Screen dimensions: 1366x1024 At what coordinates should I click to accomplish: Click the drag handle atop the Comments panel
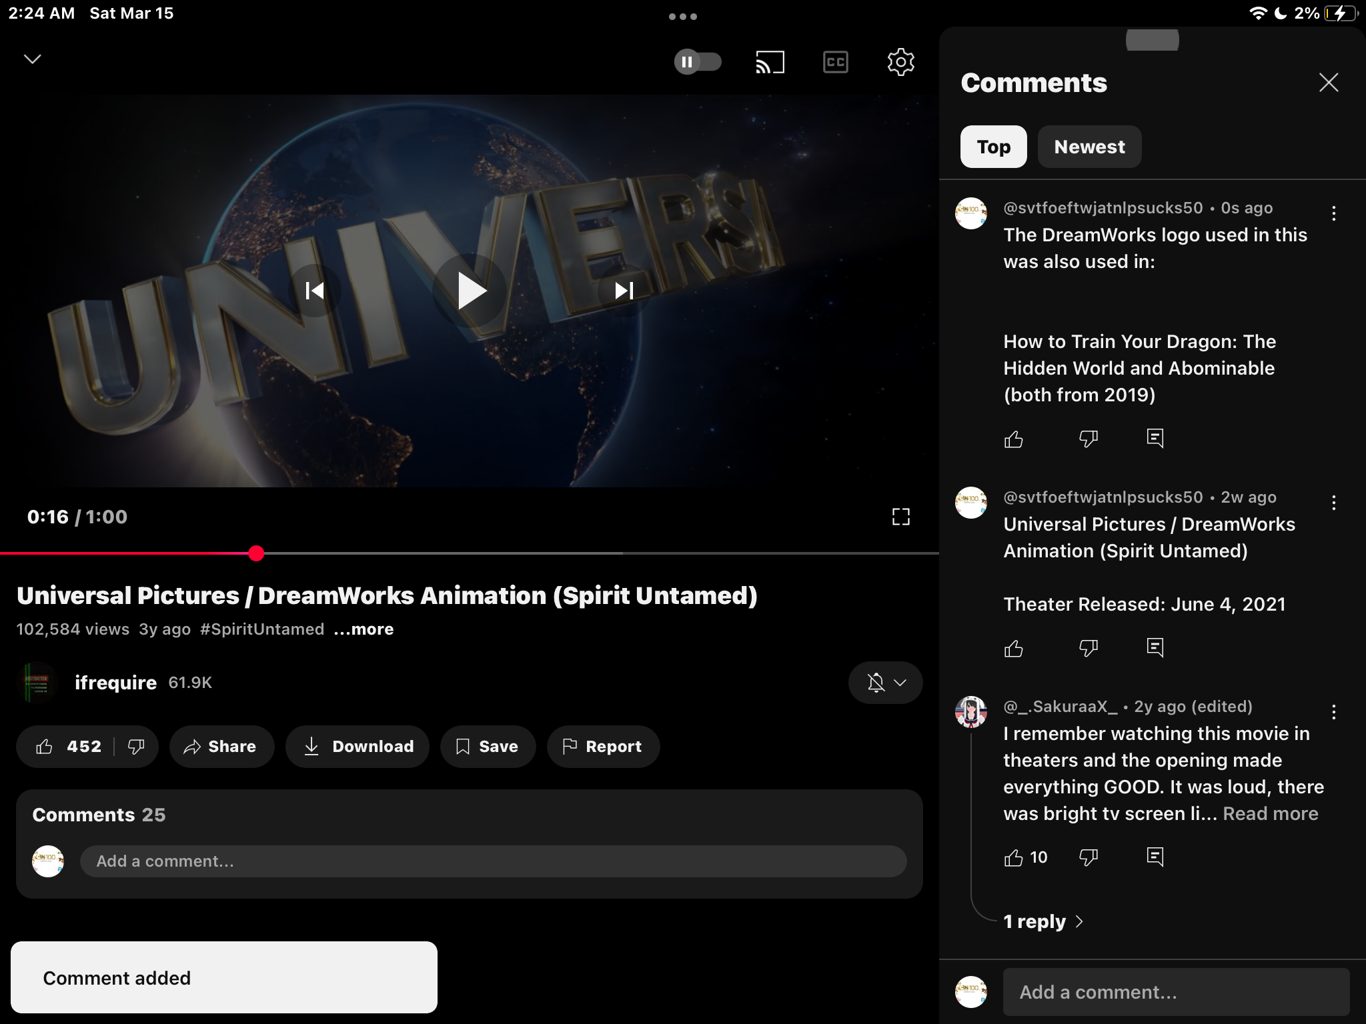[x=1152, y=40]
